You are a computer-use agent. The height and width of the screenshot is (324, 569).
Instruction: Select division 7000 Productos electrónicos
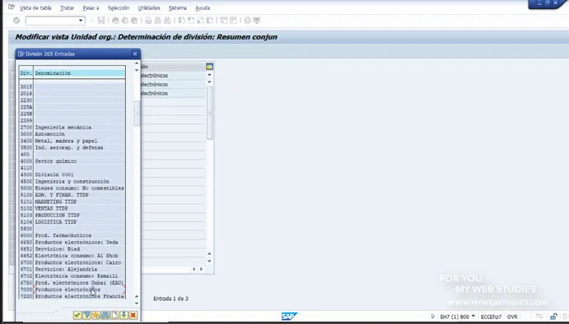[x=72, y=289]
